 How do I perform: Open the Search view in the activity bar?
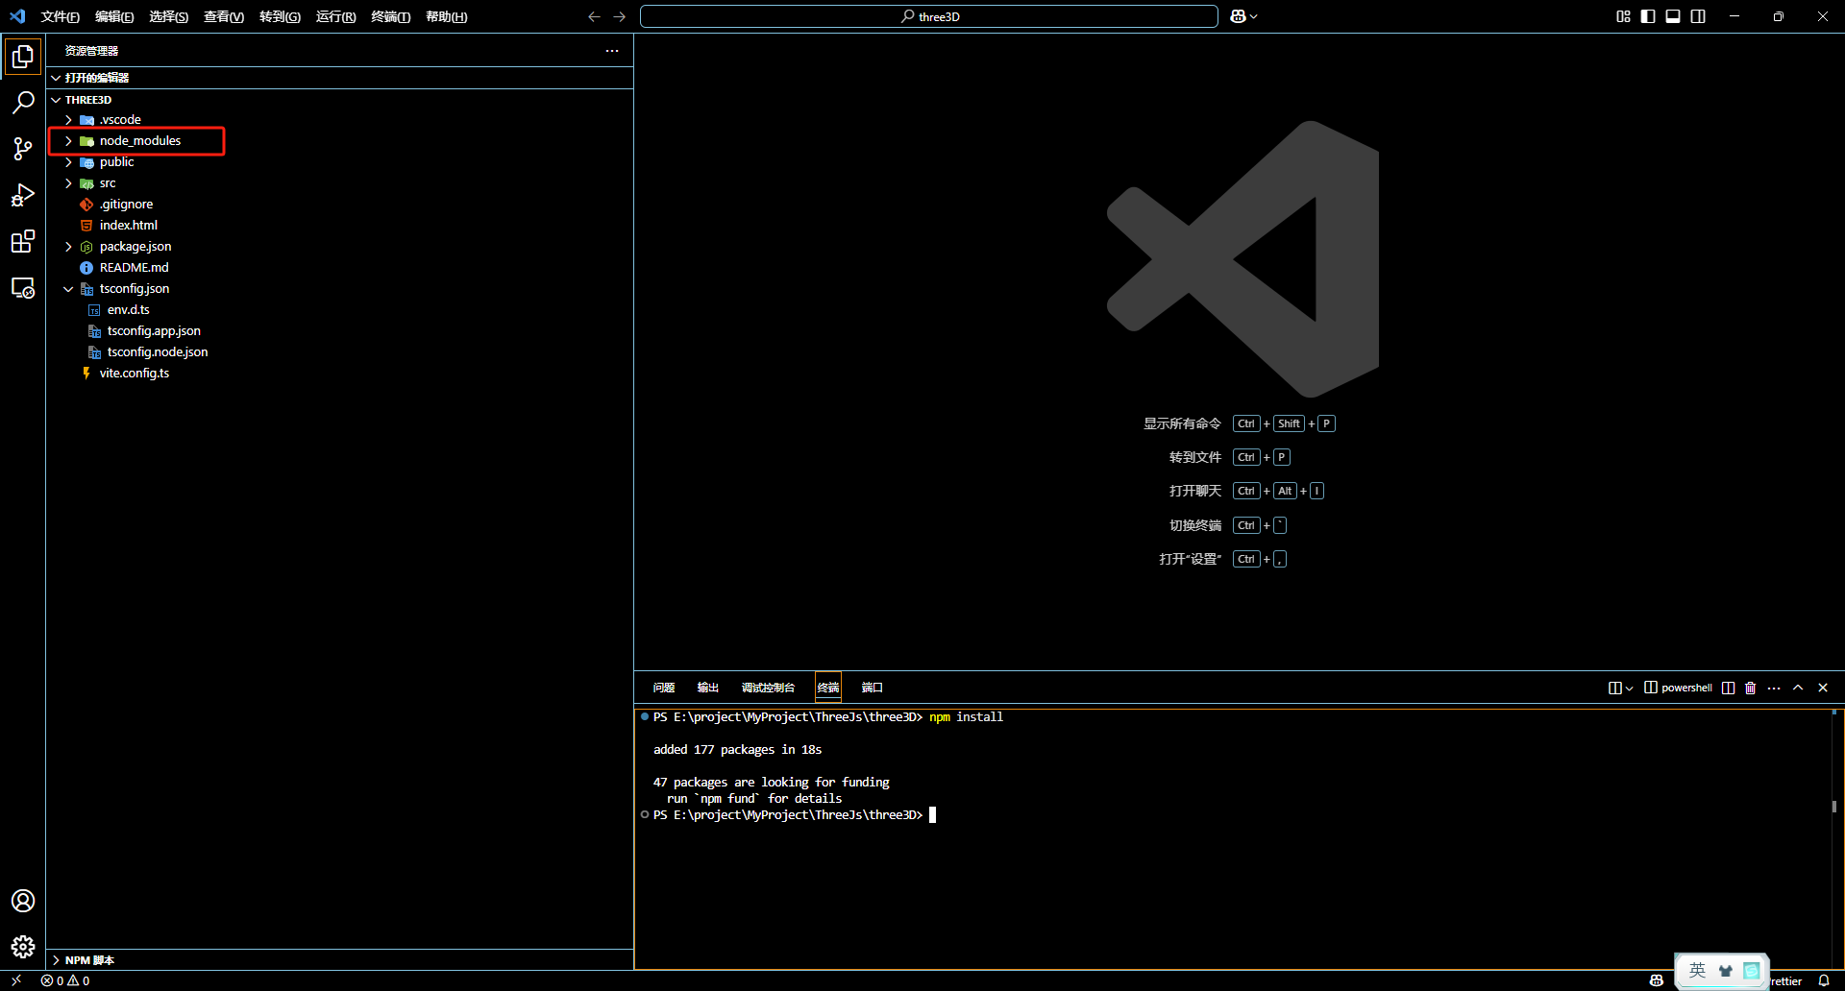(x=23, y=102)
